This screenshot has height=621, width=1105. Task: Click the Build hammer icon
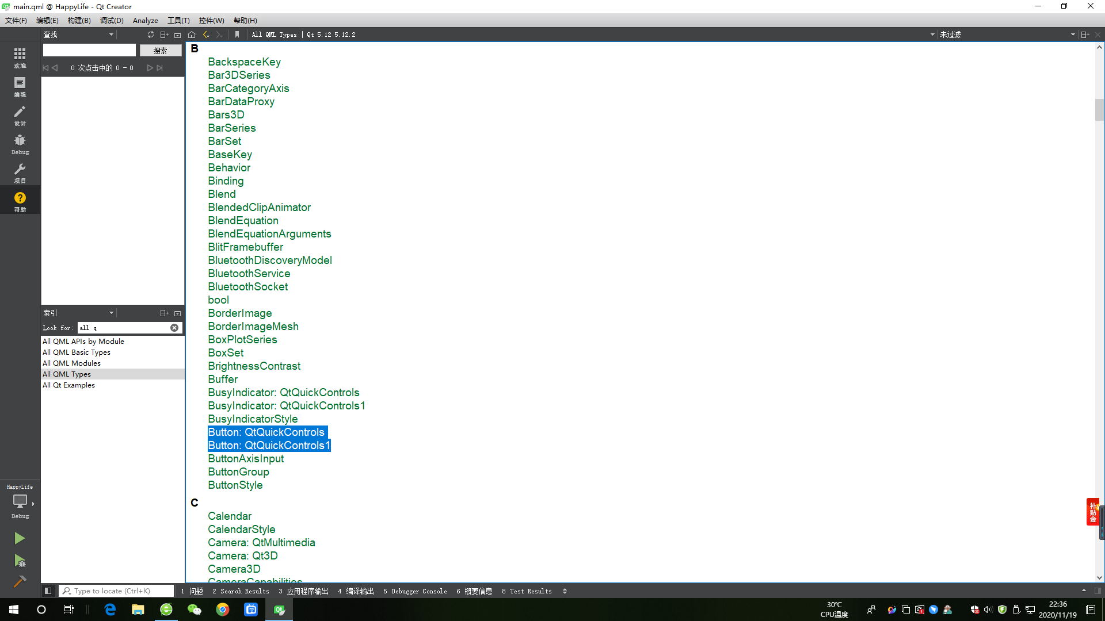click(20, 581)
